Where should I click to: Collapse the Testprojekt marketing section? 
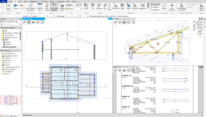point(20,28)
